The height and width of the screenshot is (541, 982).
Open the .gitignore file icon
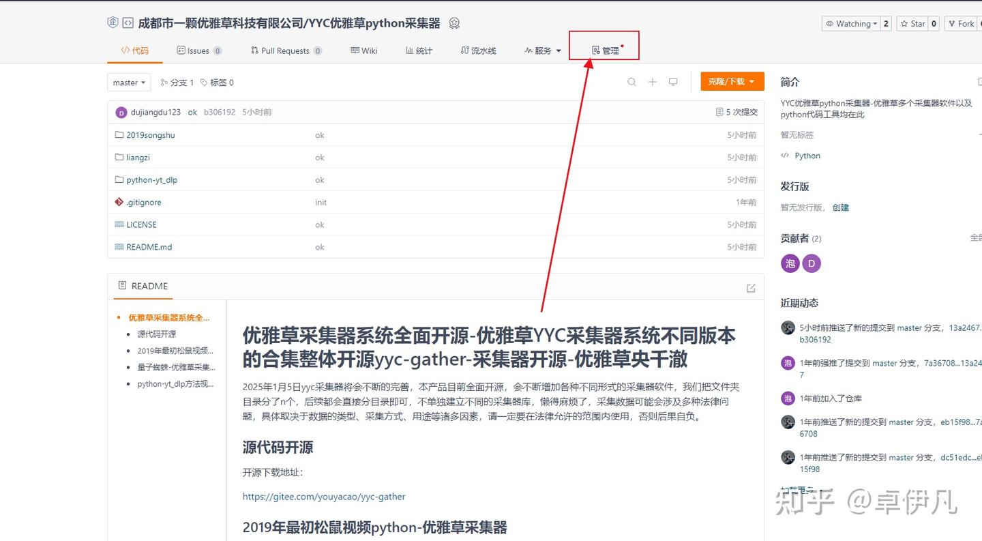[x=119, y=202]
